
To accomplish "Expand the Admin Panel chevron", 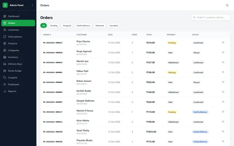I will (33, 5).
